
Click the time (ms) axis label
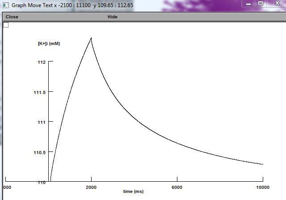pos(133,192)
